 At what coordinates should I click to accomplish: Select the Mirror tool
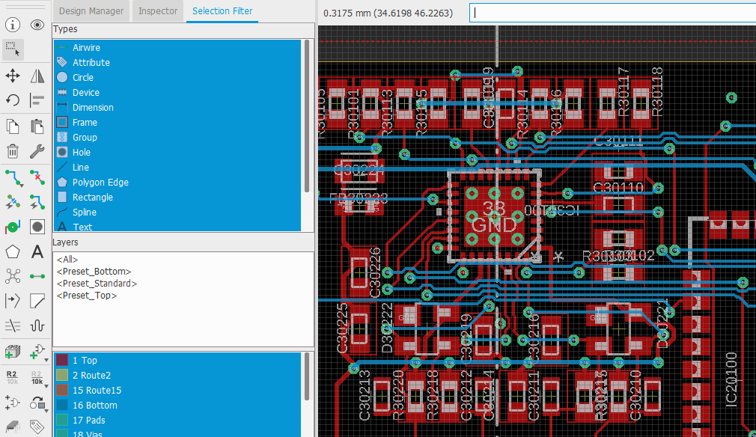coord(37,76)
